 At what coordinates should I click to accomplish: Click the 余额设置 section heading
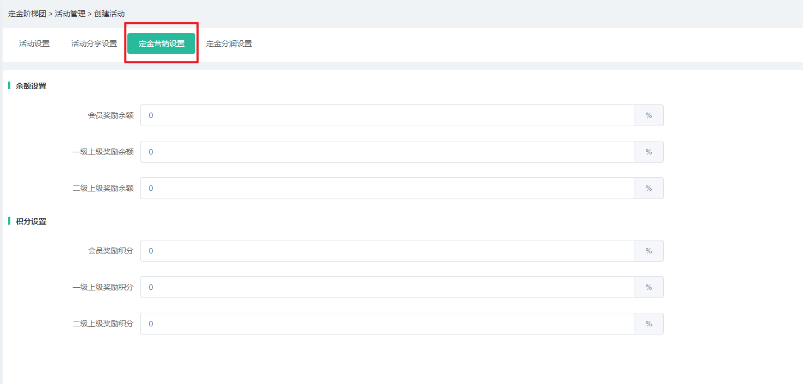point(31,86)
